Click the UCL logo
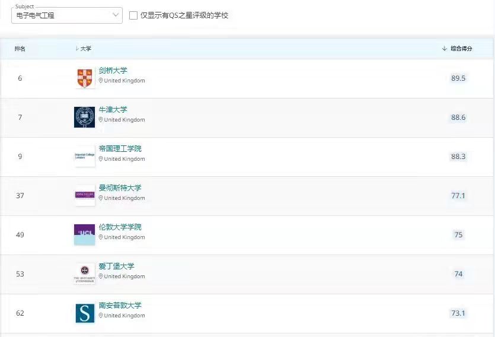Viewport: 495px width, 337px height. pyautogui.click(x=85, y=235)
